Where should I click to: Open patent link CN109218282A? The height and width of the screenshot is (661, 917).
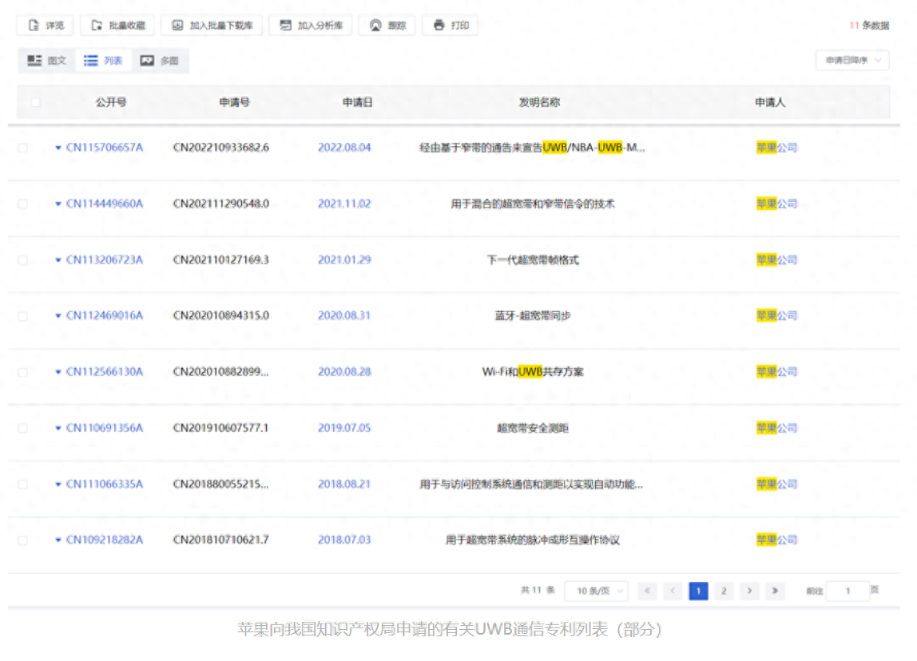point(105,540)
